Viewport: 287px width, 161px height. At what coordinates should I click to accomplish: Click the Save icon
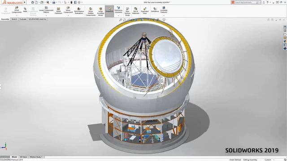pos(48,2)
